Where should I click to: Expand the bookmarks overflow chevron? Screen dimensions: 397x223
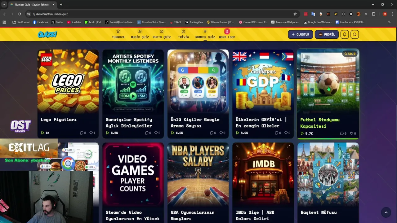click(389, 22)
